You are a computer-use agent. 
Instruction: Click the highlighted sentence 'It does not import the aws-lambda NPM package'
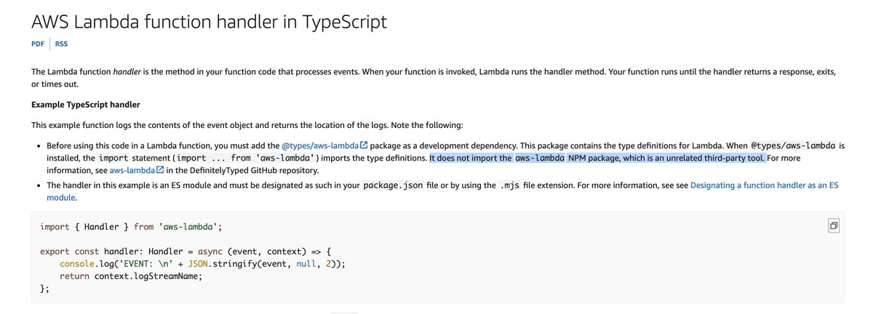click(x=597, y=158)
